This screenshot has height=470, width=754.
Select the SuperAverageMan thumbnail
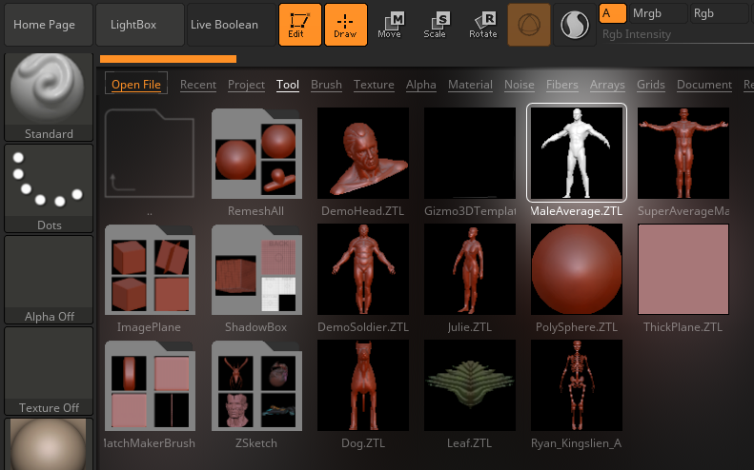coord(683,153)
